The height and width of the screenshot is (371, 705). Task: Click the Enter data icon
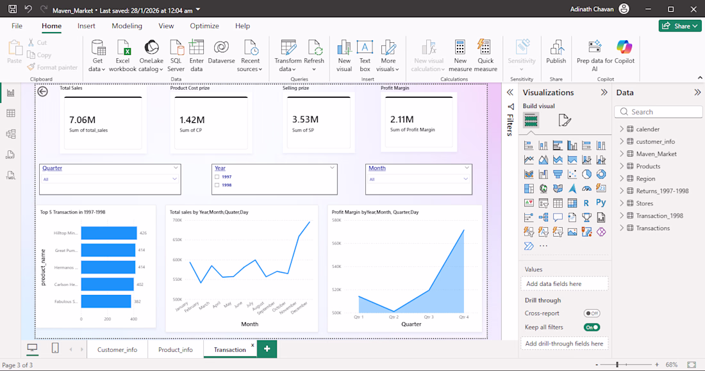click(197, 47)
